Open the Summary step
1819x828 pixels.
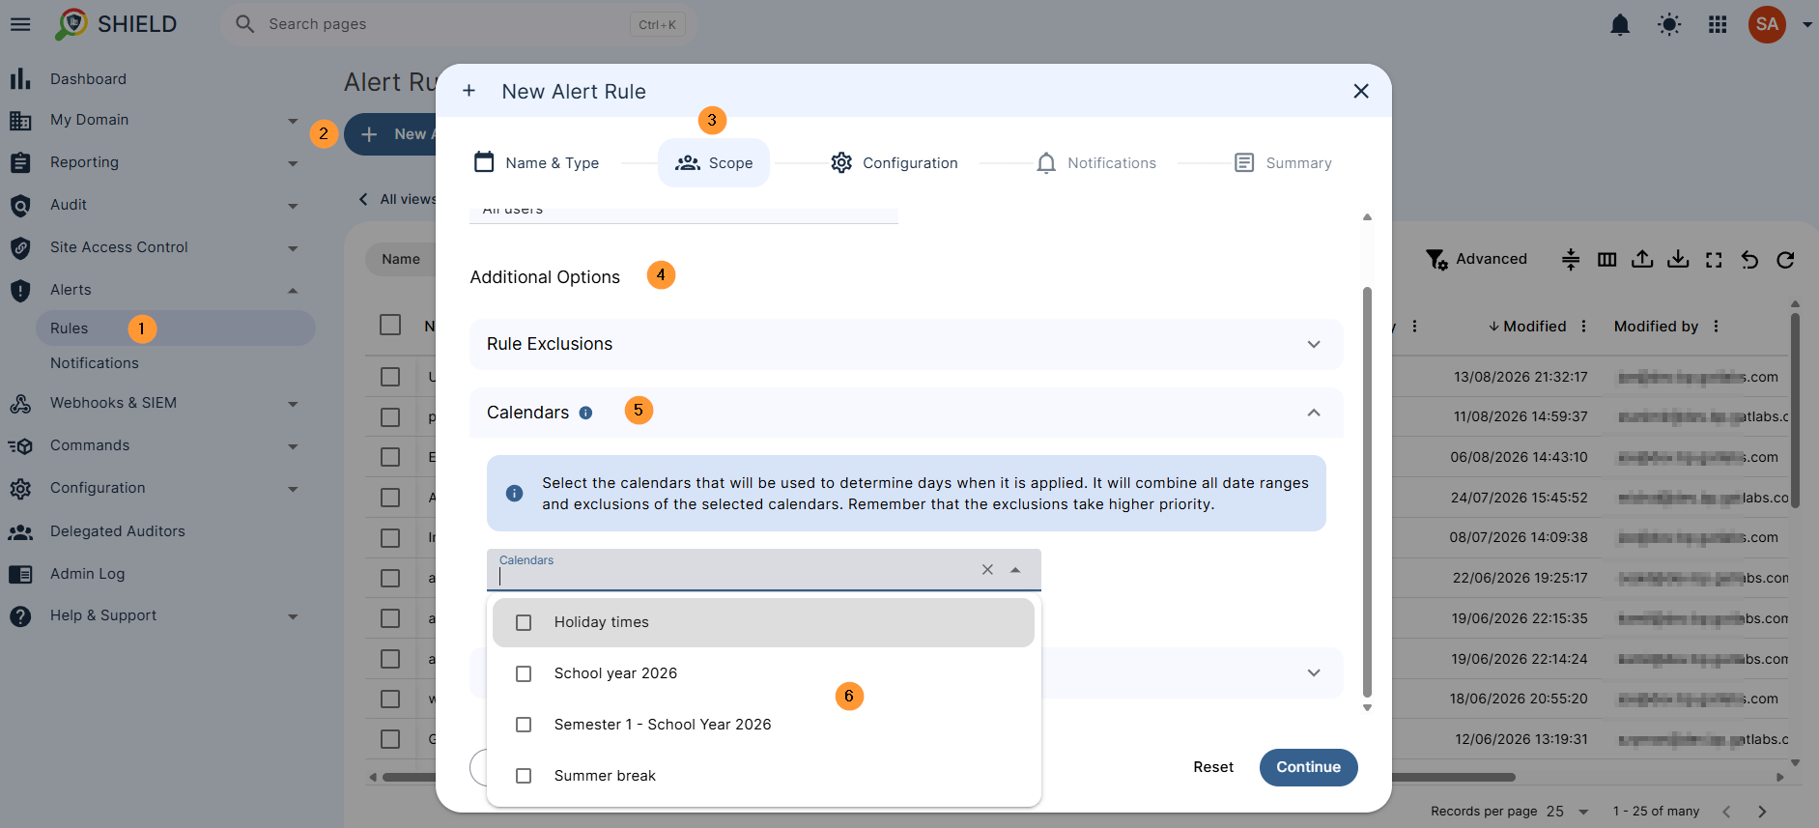pos(1284,162)
